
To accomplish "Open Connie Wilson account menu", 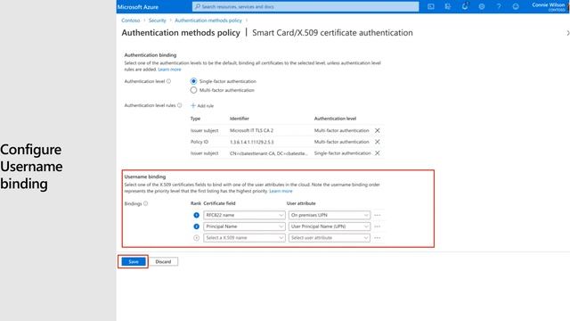I will click(549, 6).
